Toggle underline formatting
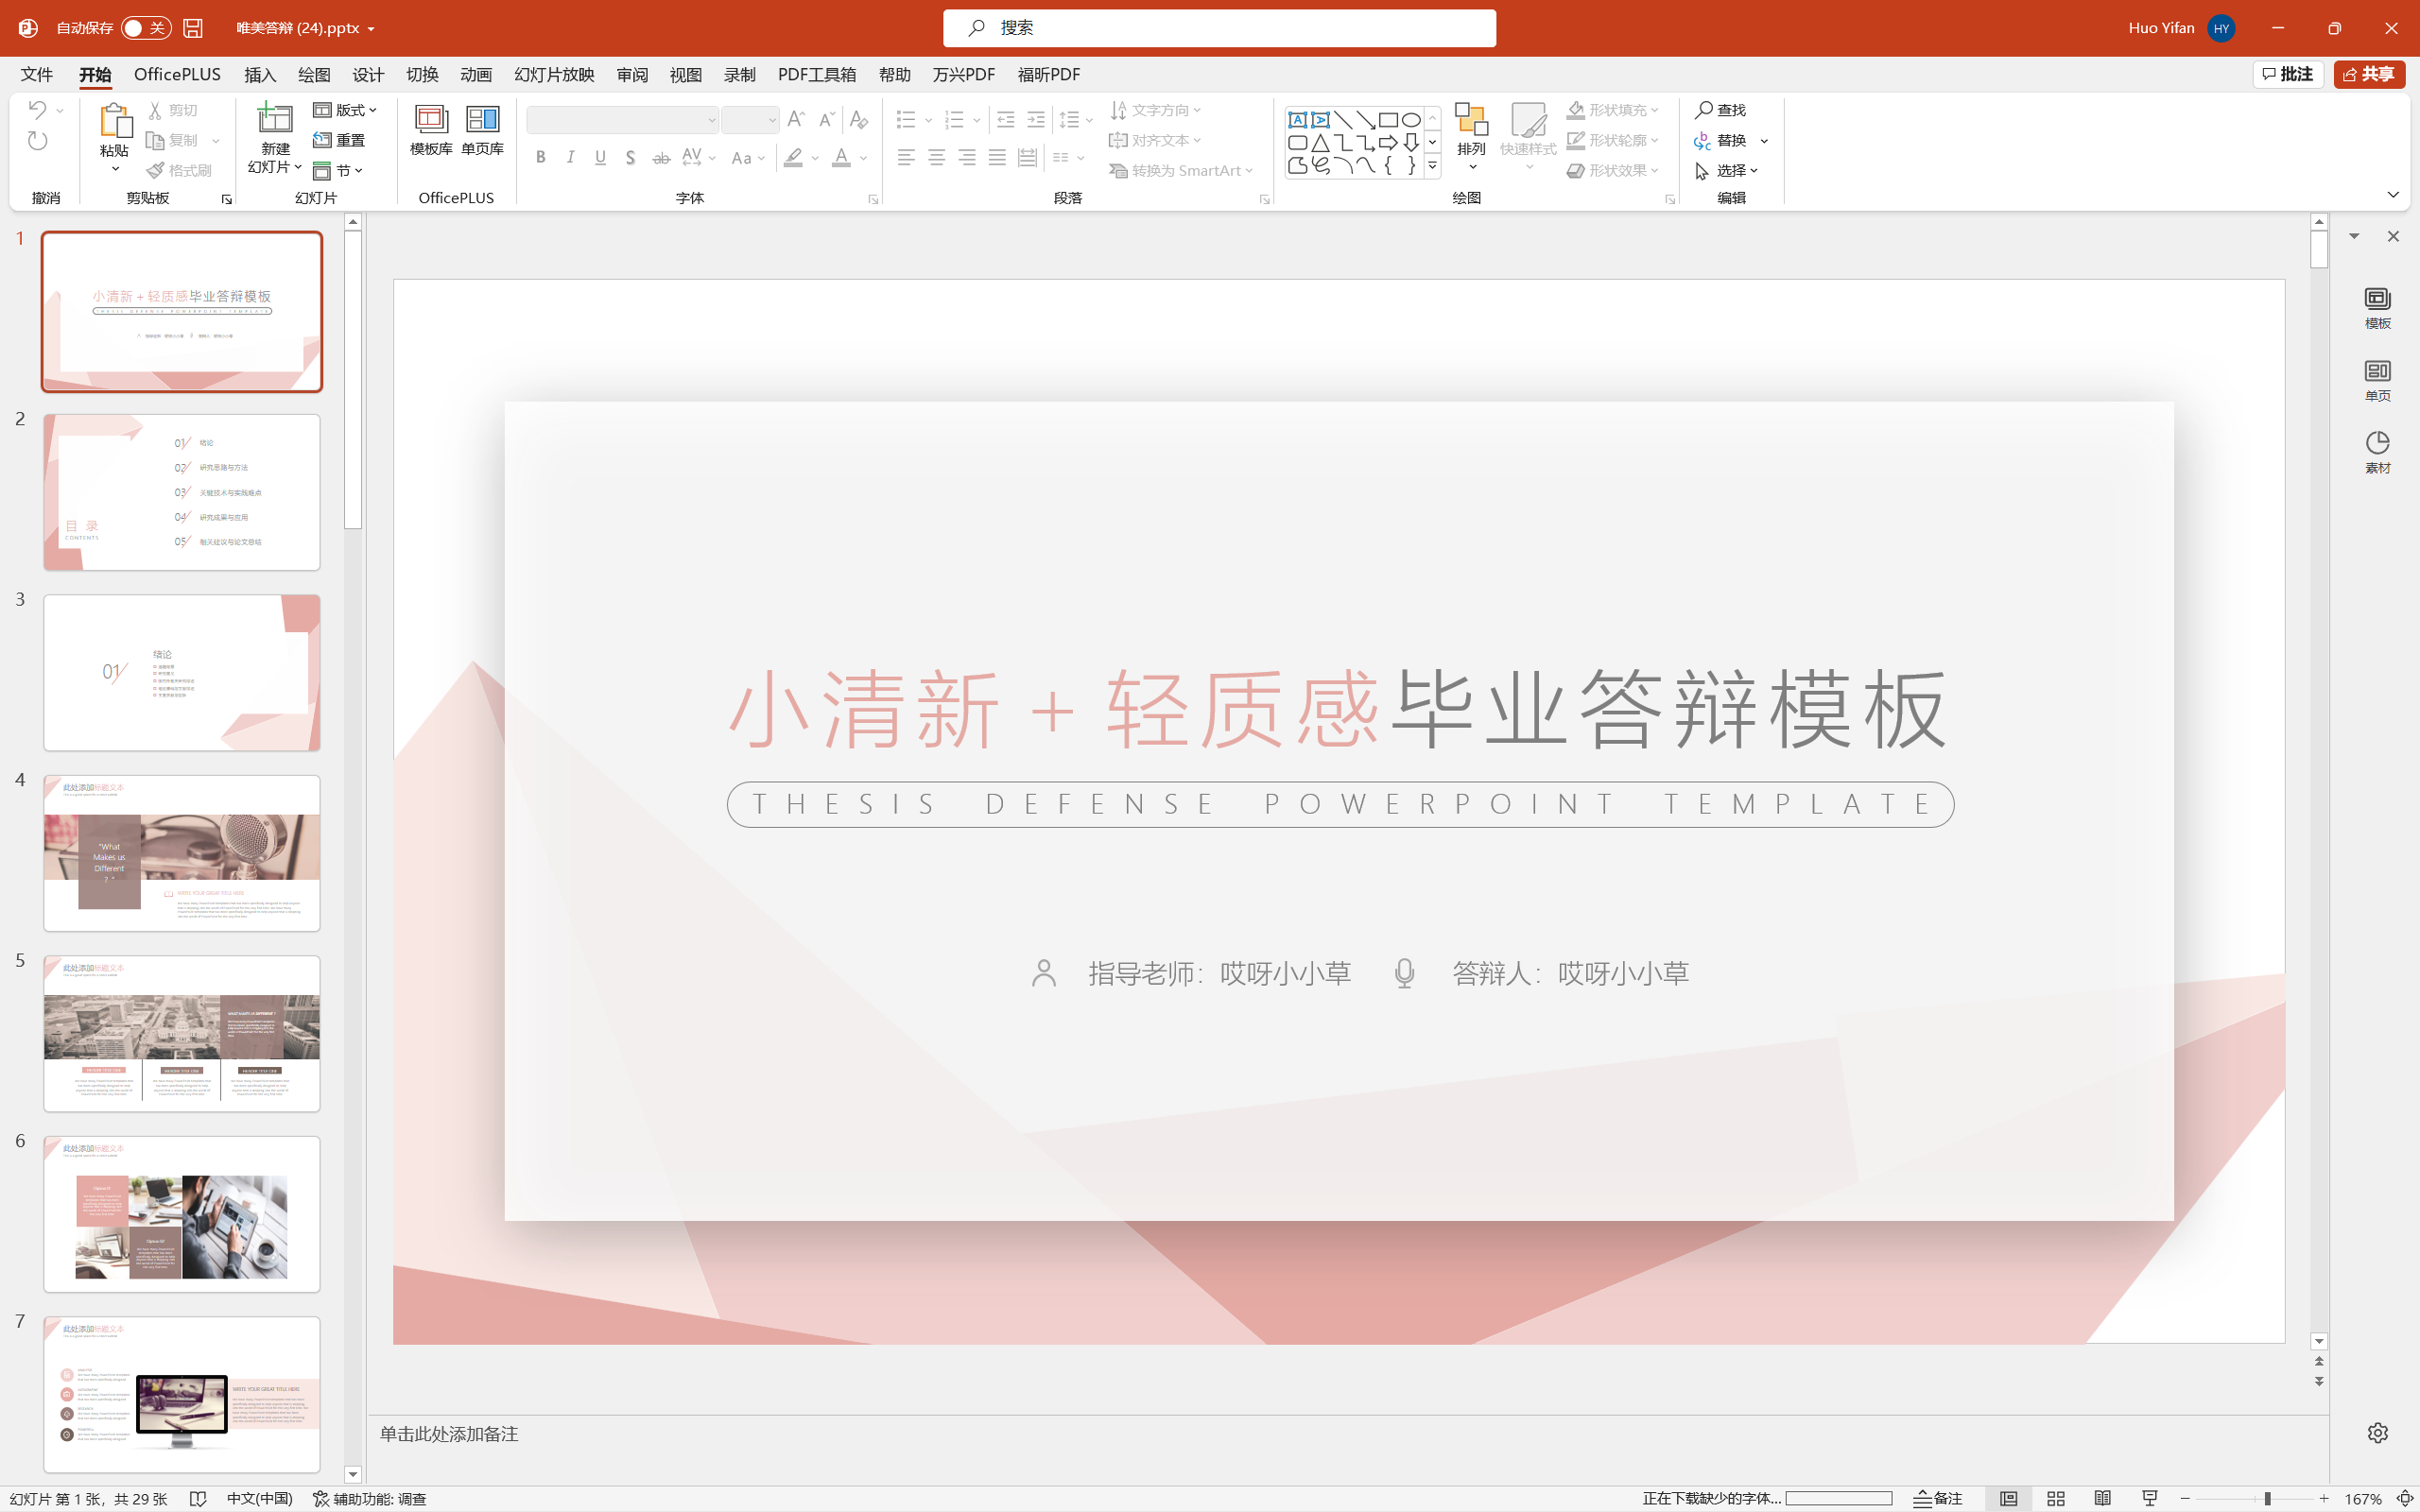 pyautogui.click(x=599, y=157)
